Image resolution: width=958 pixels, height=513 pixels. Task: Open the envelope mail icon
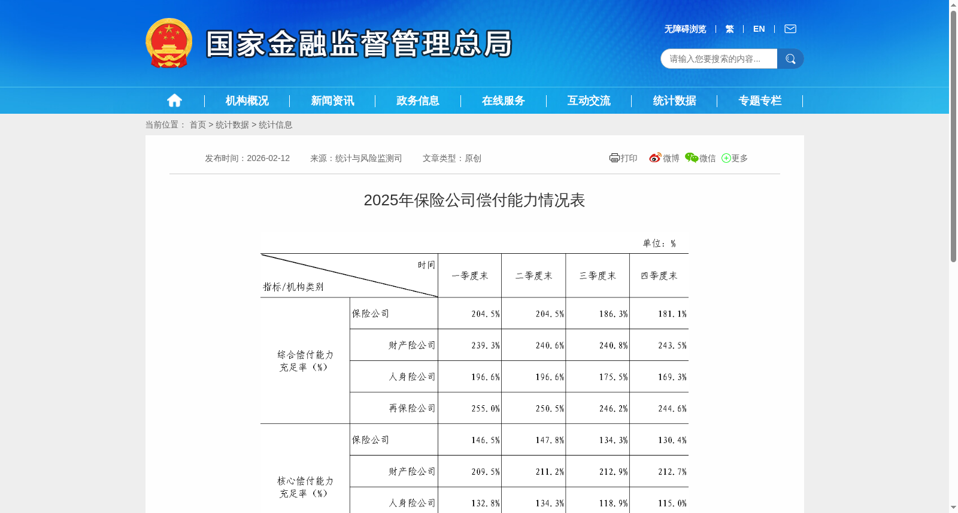pos(790,29)
